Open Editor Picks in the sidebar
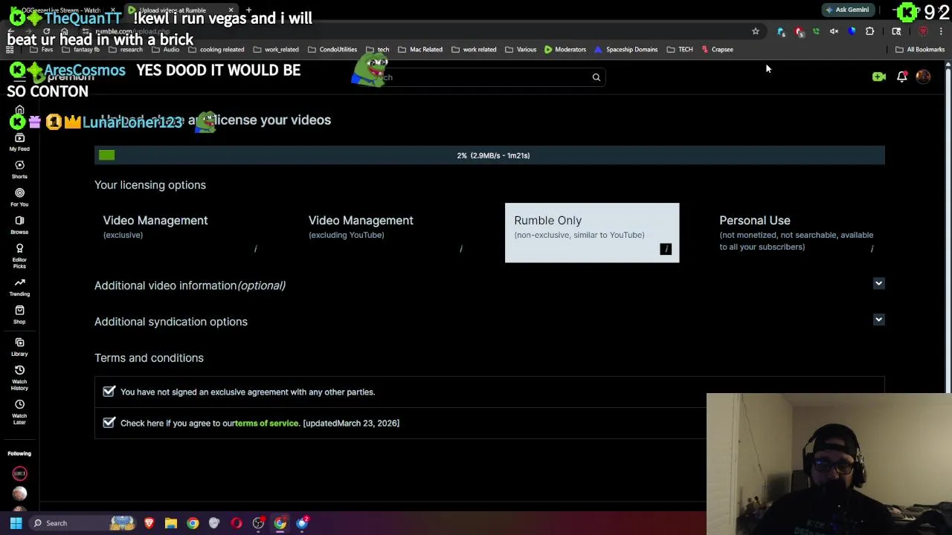952x535 pixels. coord(19,255)
